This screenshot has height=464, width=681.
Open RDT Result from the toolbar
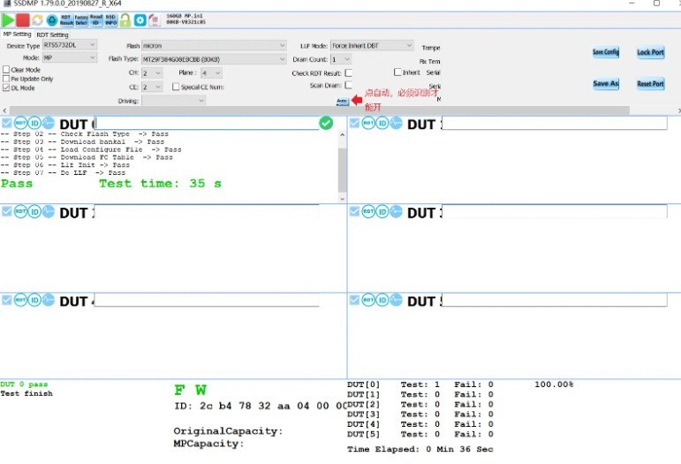click(66, 20)
